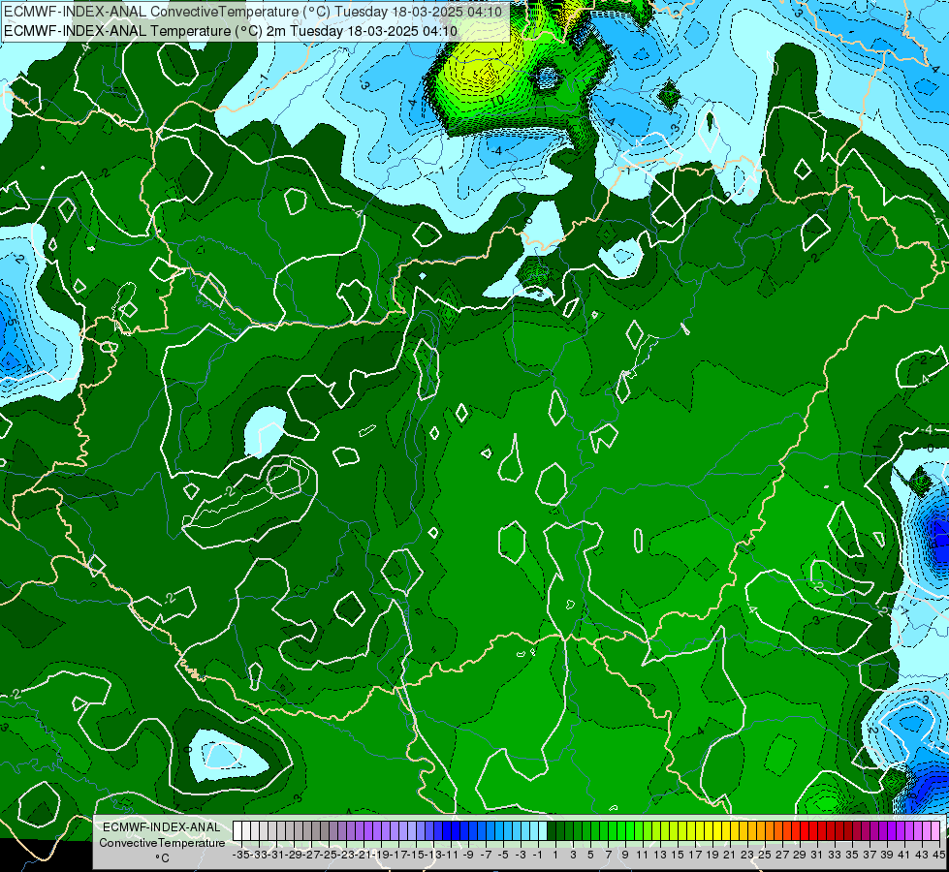Click legend scale value 7

[608, 855]
